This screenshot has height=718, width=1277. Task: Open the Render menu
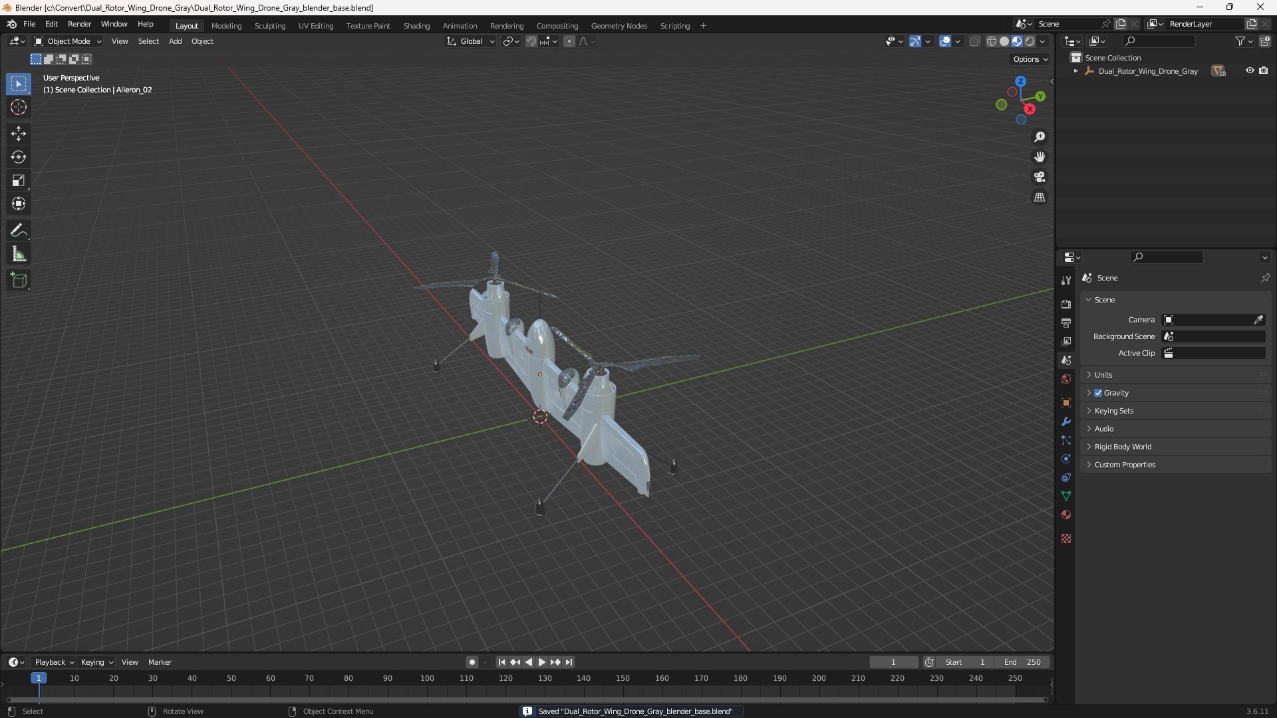tap(79, 24)
